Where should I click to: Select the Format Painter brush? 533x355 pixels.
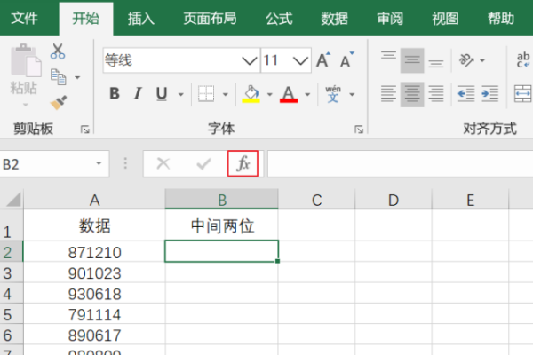pyautogui.click(x=59, y=102)
